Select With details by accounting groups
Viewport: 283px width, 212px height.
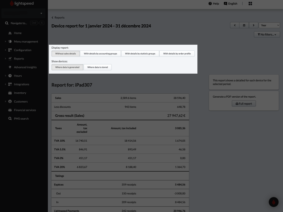tap(100, 54)
